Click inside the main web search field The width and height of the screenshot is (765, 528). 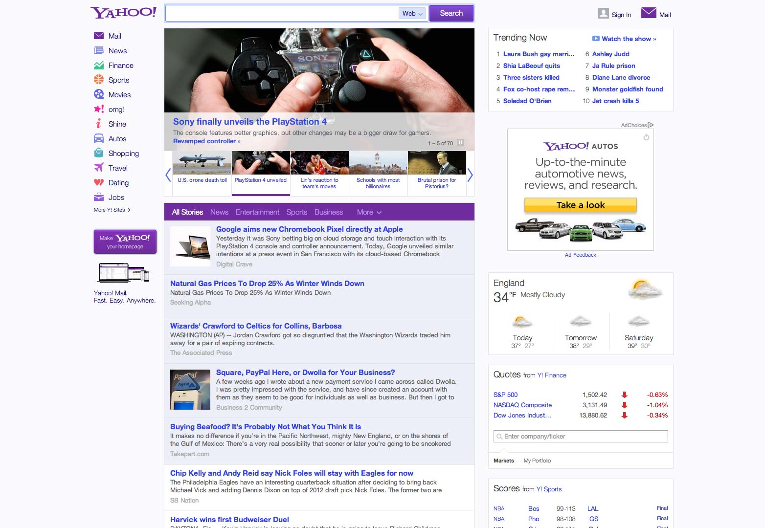pyautogui.click(x=282, y=13)
